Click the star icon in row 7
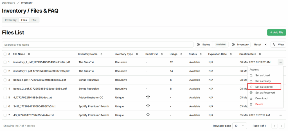Viewport: 288px width, 131px height. [x=148, y=115]
